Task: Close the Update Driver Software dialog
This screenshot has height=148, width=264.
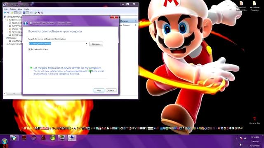Action: [x=114, y=17]
